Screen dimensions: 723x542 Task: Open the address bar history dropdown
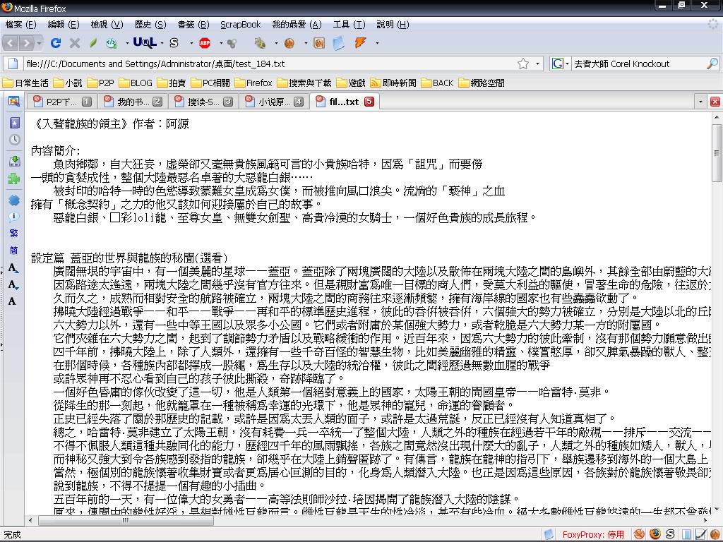(x=538, y=64)
